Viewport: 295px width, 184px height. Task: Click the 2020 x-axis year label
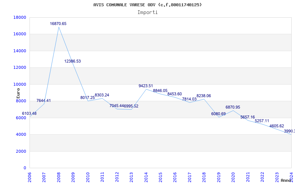point(233,177)
